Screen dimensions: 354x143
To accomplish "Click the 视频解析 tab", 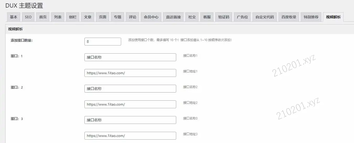I will coord(333,17).
